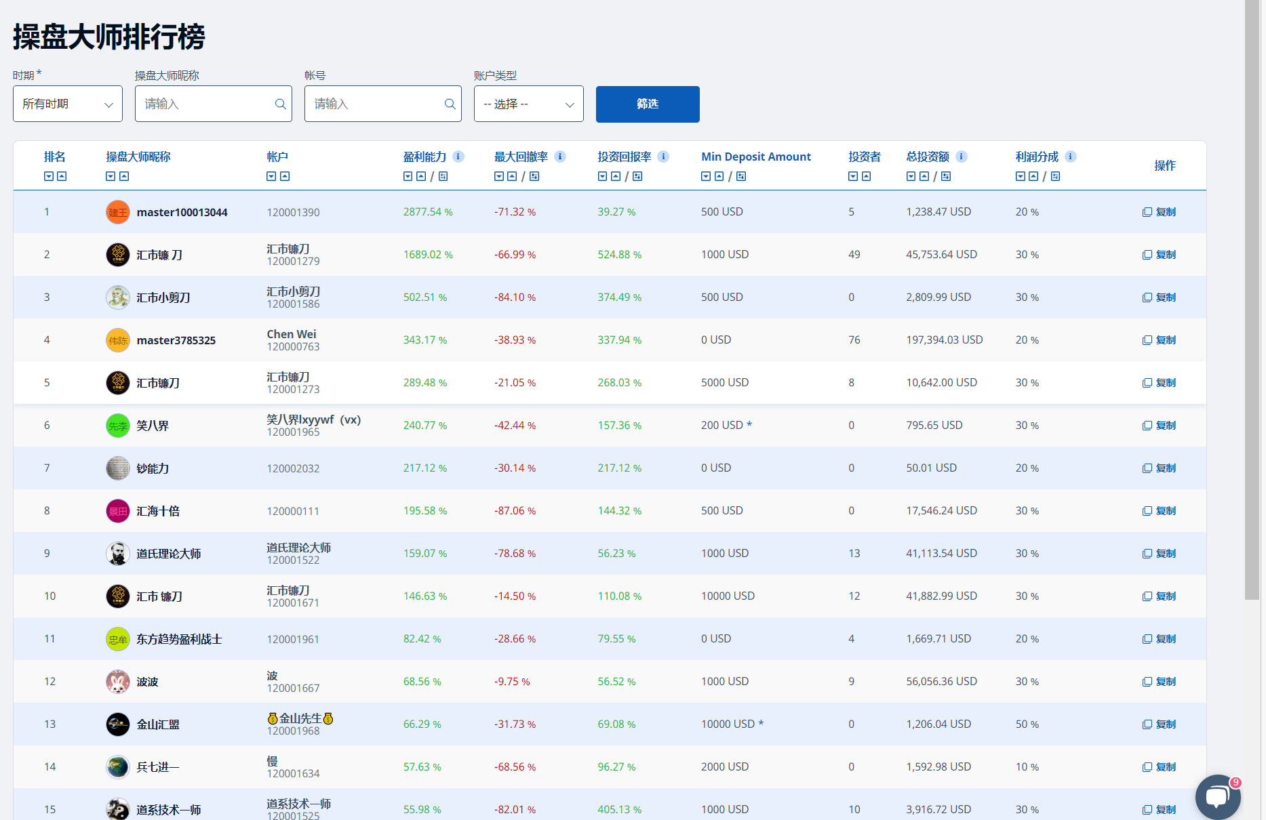
Task: Click the 筛选 filter button
Action: (647, 104)
